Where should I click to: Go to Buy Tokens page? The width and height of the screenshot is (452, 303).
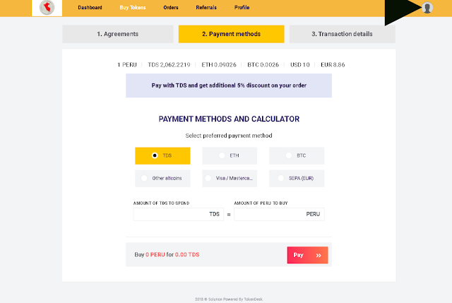(133, 8)
